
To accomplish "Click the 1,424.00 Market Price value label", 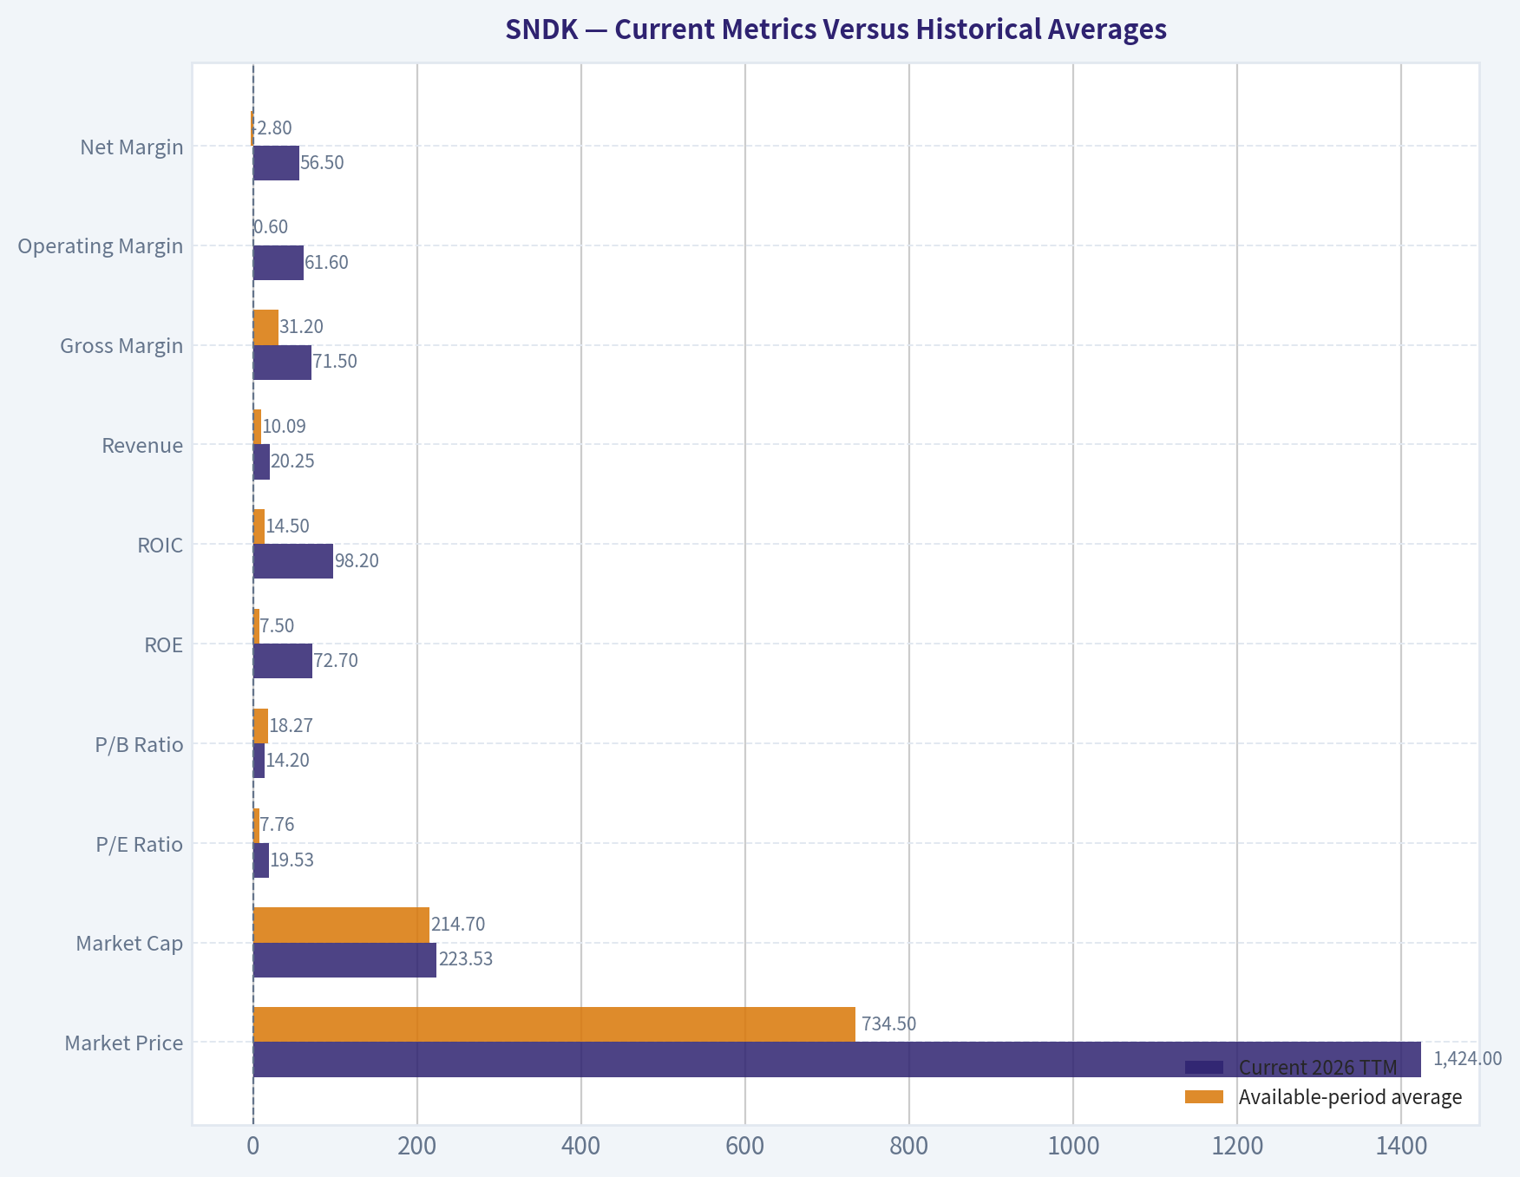I will [1468, 1058].
